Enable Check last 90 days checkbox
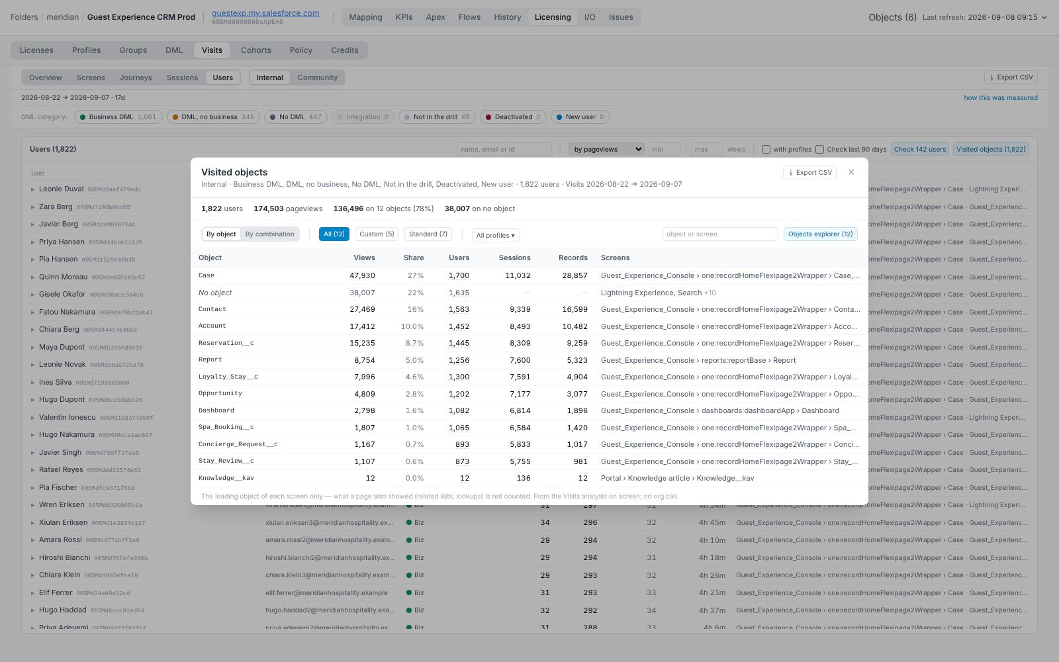 tap(819, 150)
